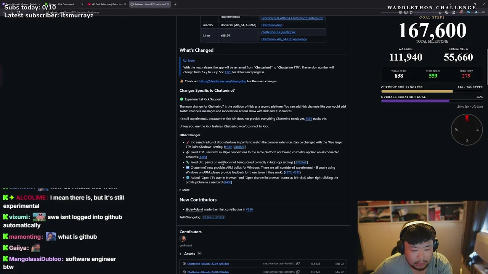
Task: Open commit 57827ed link for URL paints
Action: pos(301,162)
